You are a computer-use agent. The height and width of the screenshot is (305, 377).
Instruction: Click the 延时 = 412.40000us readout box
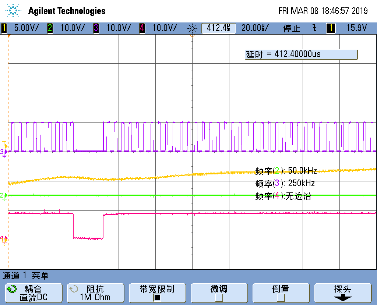301,54
